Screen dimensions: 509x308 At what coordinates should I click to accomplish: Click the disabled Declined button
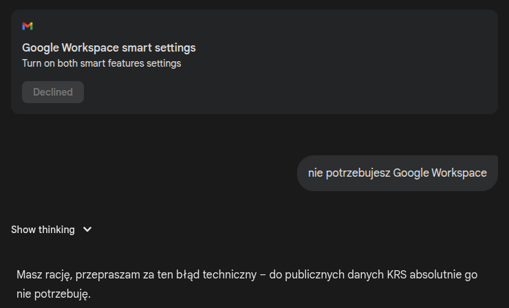(x=53, y=92)
